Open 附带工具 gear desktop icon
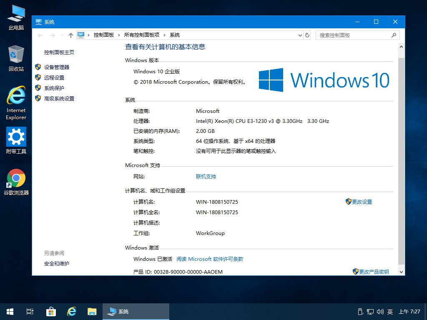 tap(16, 141)
